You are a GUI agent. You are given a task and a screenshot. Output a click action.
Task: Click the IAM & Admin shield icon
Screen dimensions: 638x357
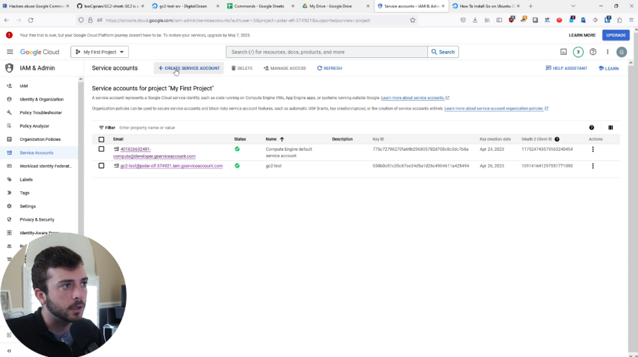click(9, 68)
